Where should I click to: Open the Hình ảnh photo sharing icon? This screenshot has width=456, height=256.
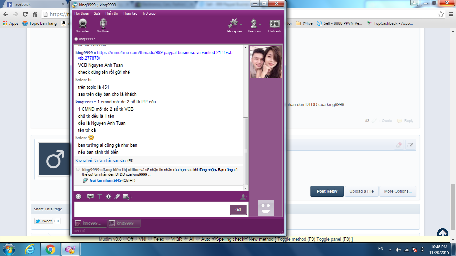tap(274, 23)
